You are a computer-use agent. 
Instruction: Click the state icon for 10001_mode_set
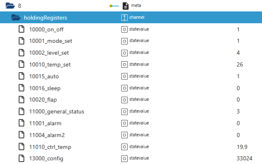124,41
